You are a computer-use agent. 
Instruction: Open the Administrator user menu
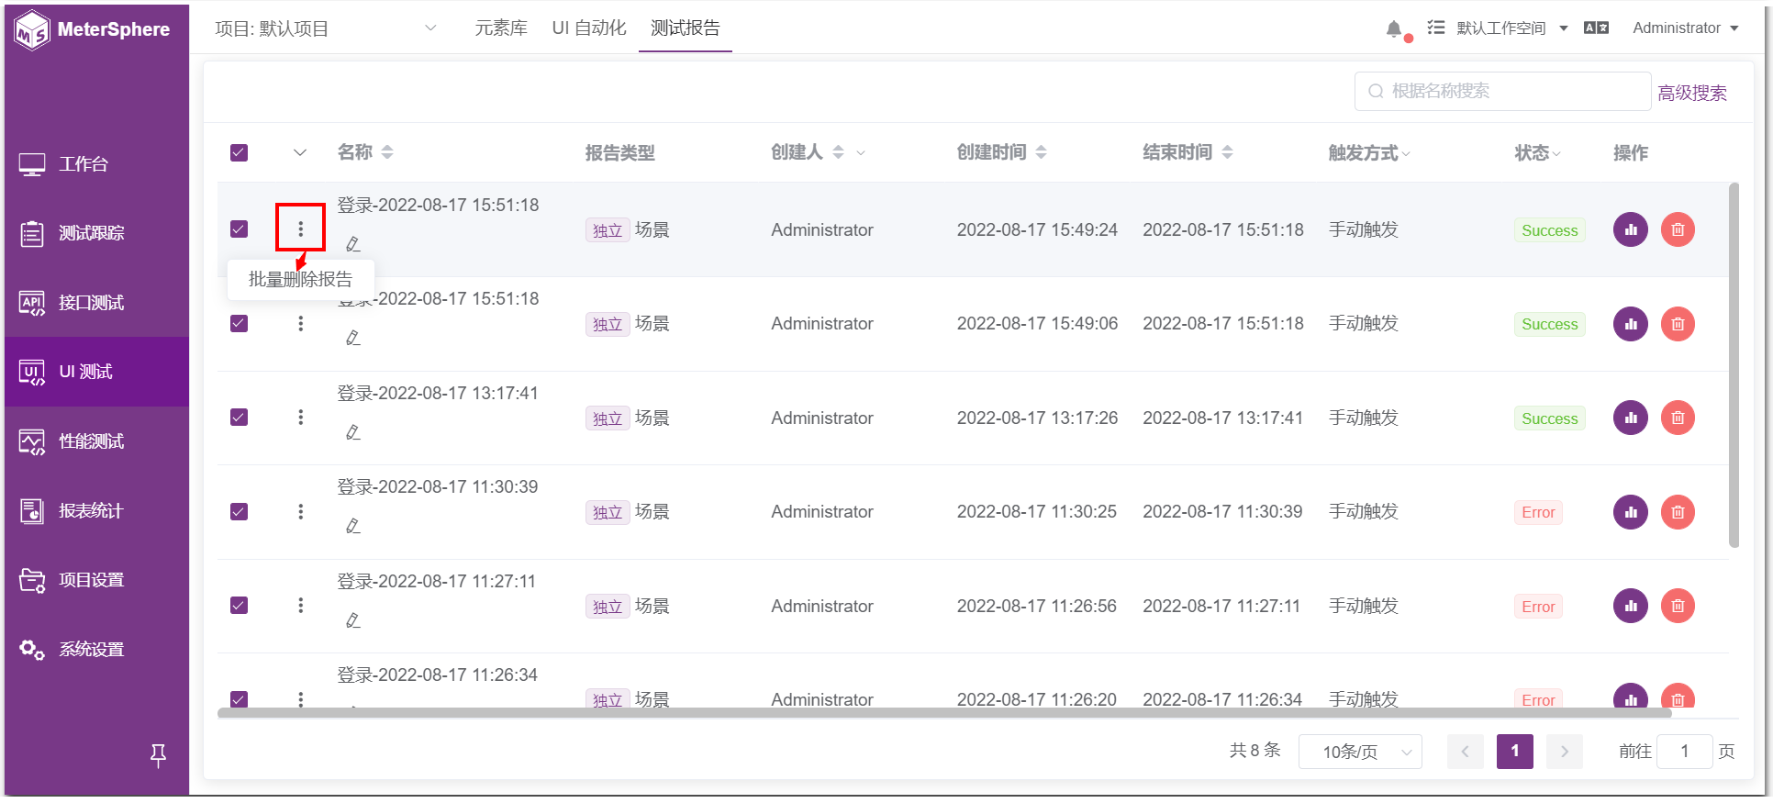(x=1686, y=28)
